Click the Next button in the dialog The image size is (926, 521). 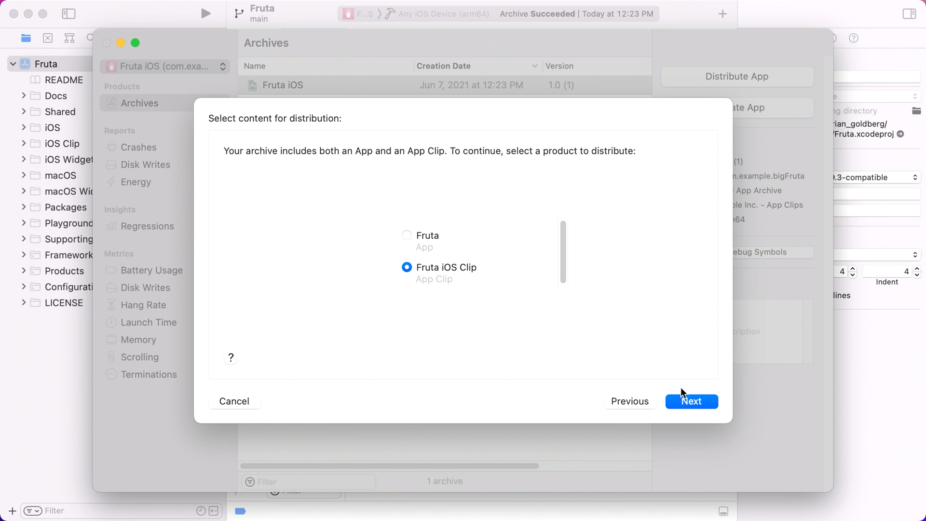tap(692, 401)
